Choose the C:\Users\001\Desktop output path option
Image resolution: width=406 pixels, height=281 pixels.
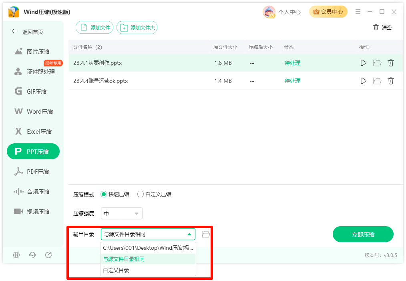pos(148,248)
